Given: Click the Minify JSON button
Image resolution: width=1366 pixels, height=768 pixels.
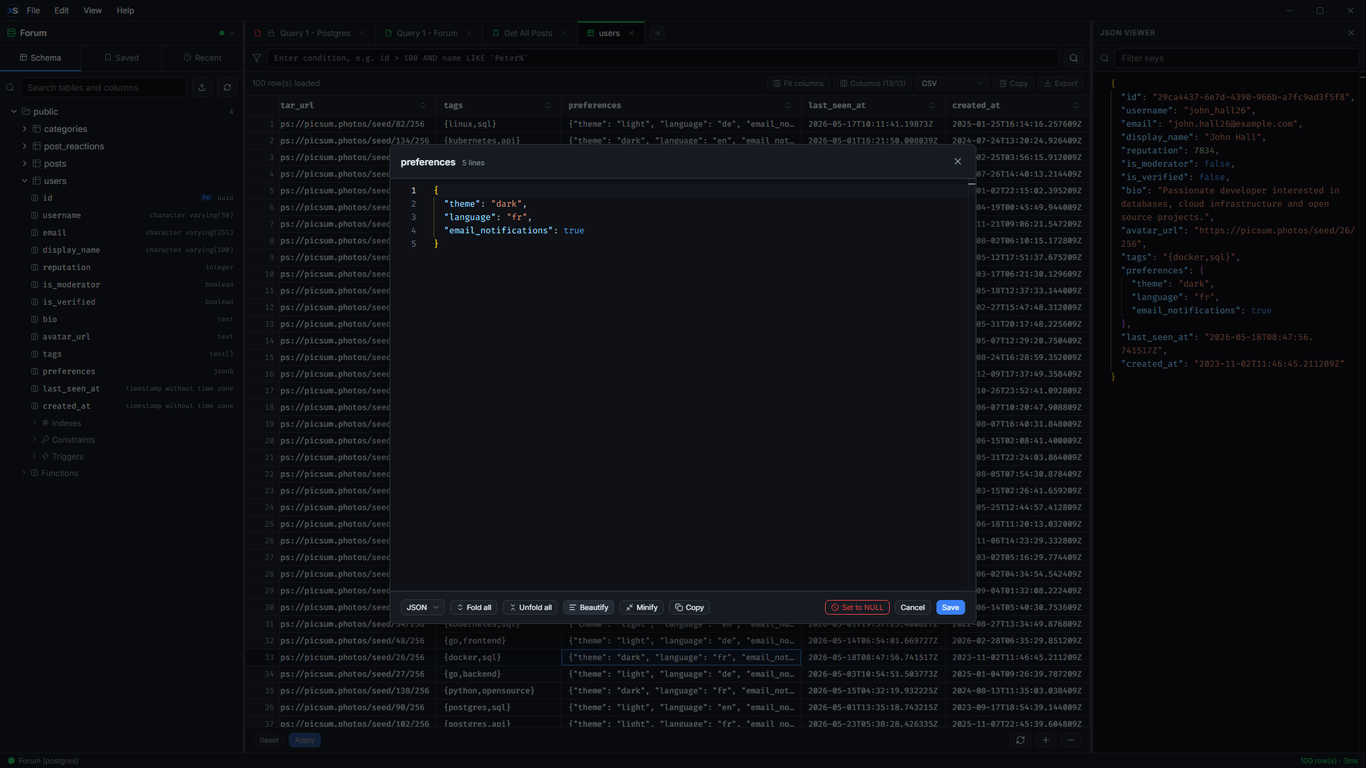Looking at the screenshot, I should (642, 607).
